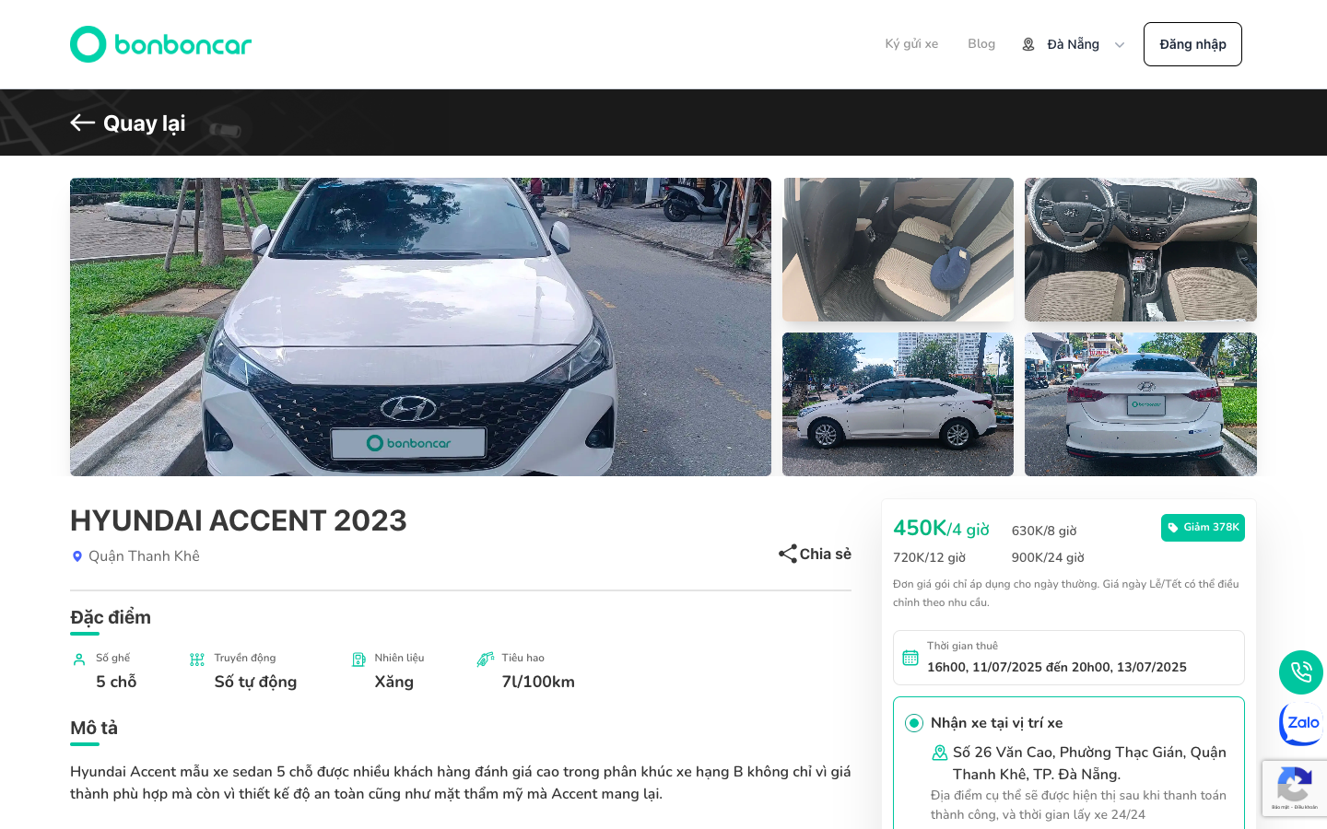Select the Nhận xe tại vị trí xe radio option
This screenshot has height=829, width=1327.
click(914, 723)
